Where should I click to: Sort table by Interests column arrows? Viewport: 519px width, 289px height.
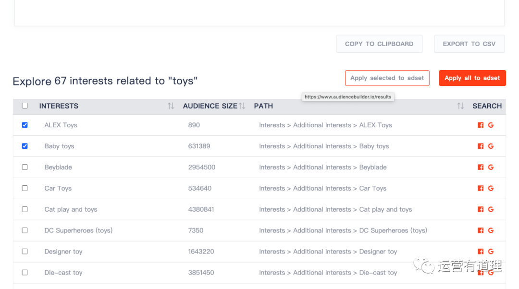tap(171, 106)
